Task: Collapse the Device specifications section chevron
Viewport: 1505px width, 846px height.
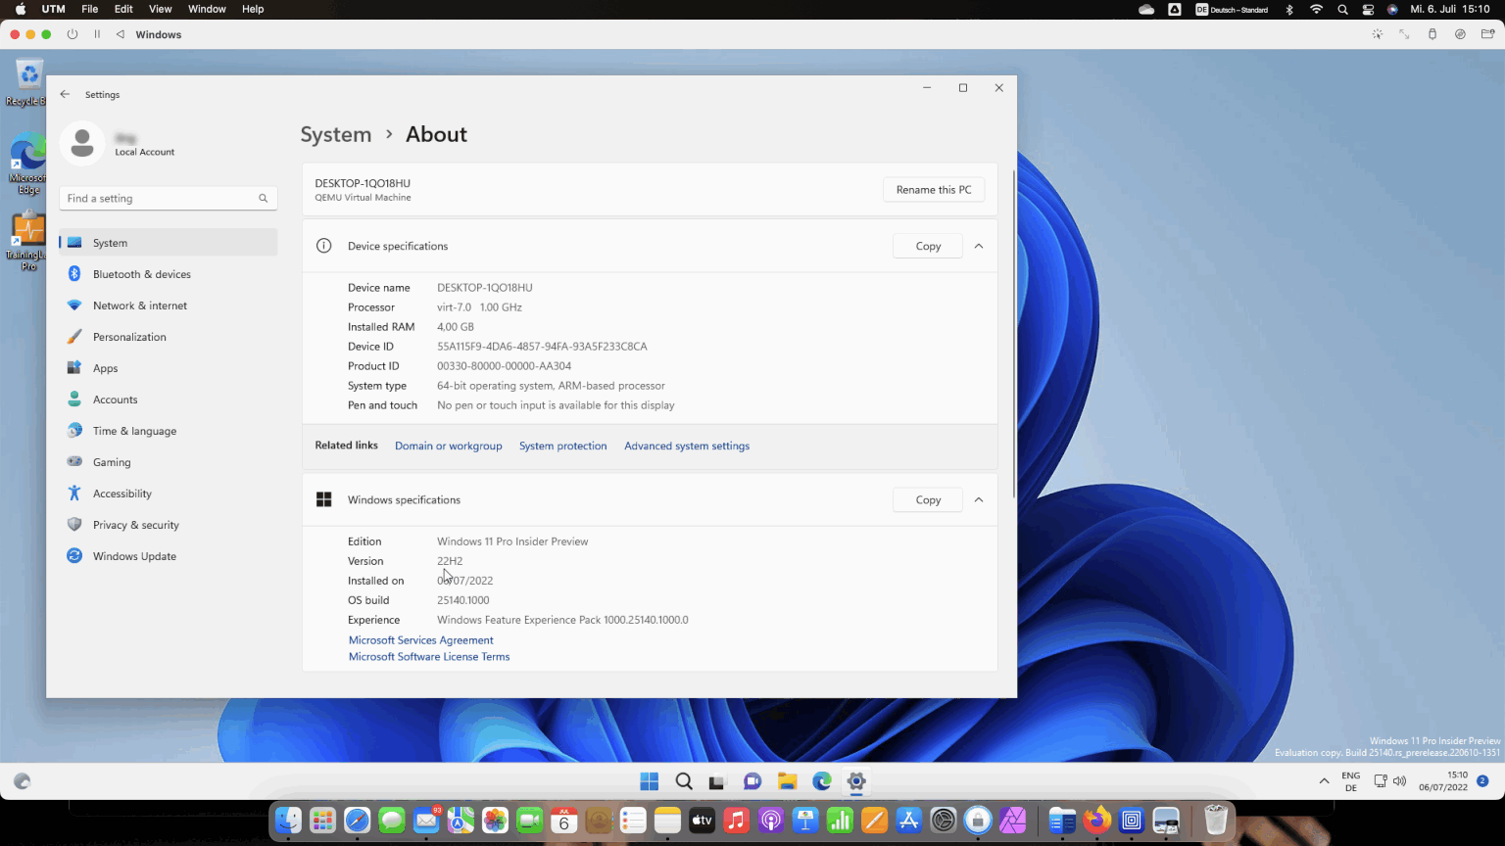Action: point(978,246)
